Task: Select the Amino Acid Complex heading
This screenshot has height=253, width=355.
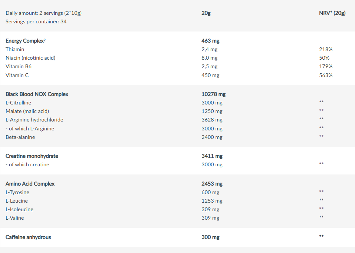Action: tap(30, 184)
